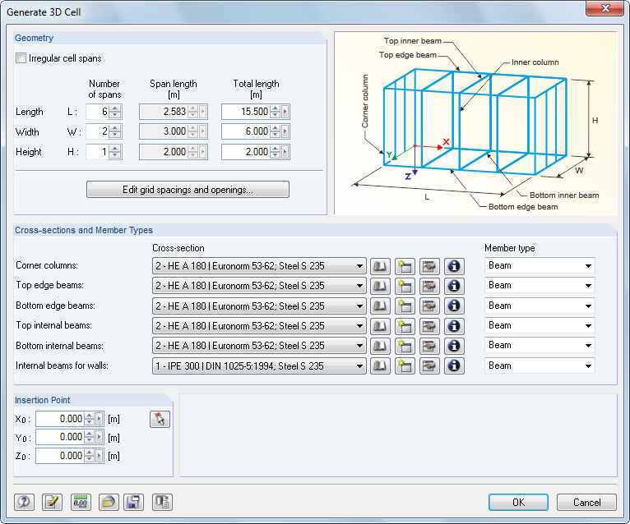The image size is (630, 524).
Task: Click Width total length field showing 6.000
Action: pyautogui.click(x=245, y=131)
